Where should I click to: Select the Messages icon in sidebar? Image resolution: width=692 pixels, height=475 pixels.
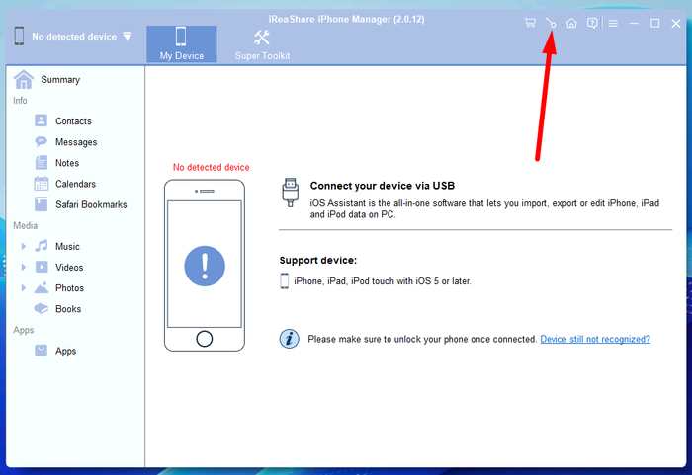[42, 142]
